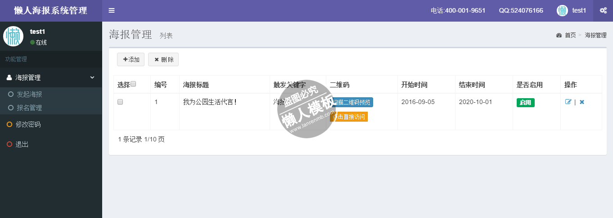This screenshot has width=613, height=218.
Task: Click the orange 点击直接访问 button
Action: pyautogui.click(x=349, y=117)
